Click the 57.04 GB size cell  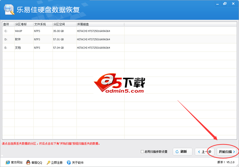[x=58, y=48]
